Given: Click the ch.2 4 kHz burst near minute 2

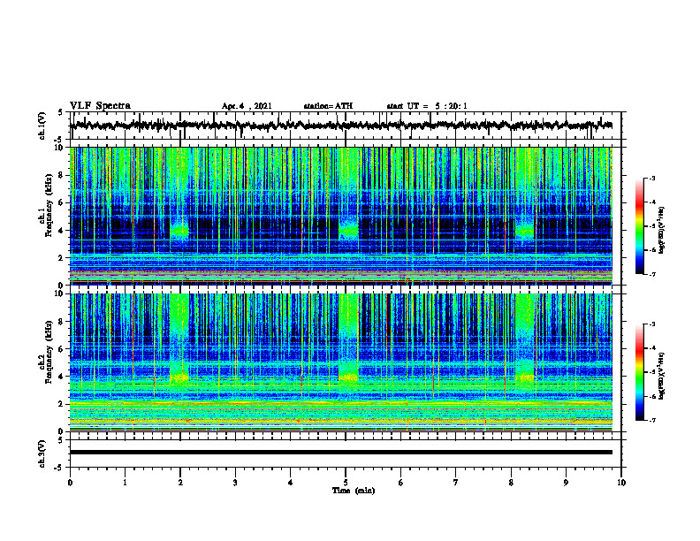Looking at the screenshot, I should [x=179, y=377].
